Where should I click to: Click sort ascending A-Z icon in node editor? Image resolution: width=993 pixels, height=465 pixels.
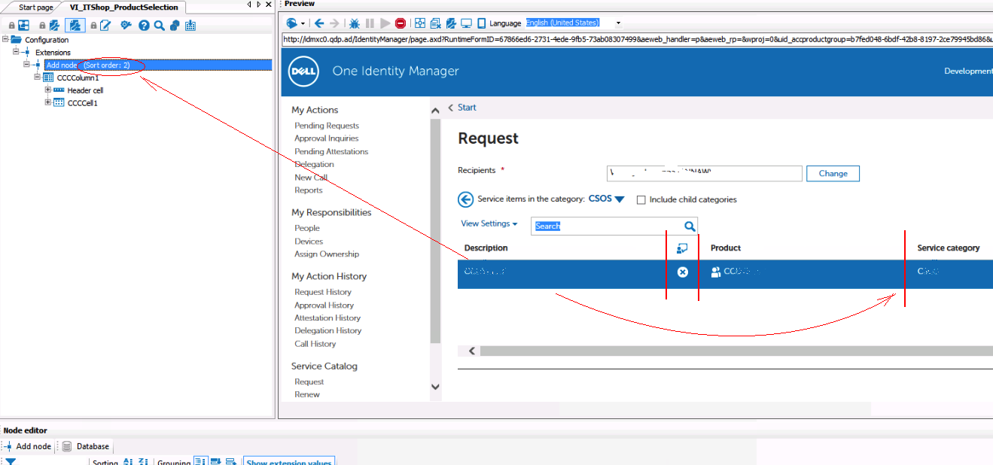tap(128, 462)
